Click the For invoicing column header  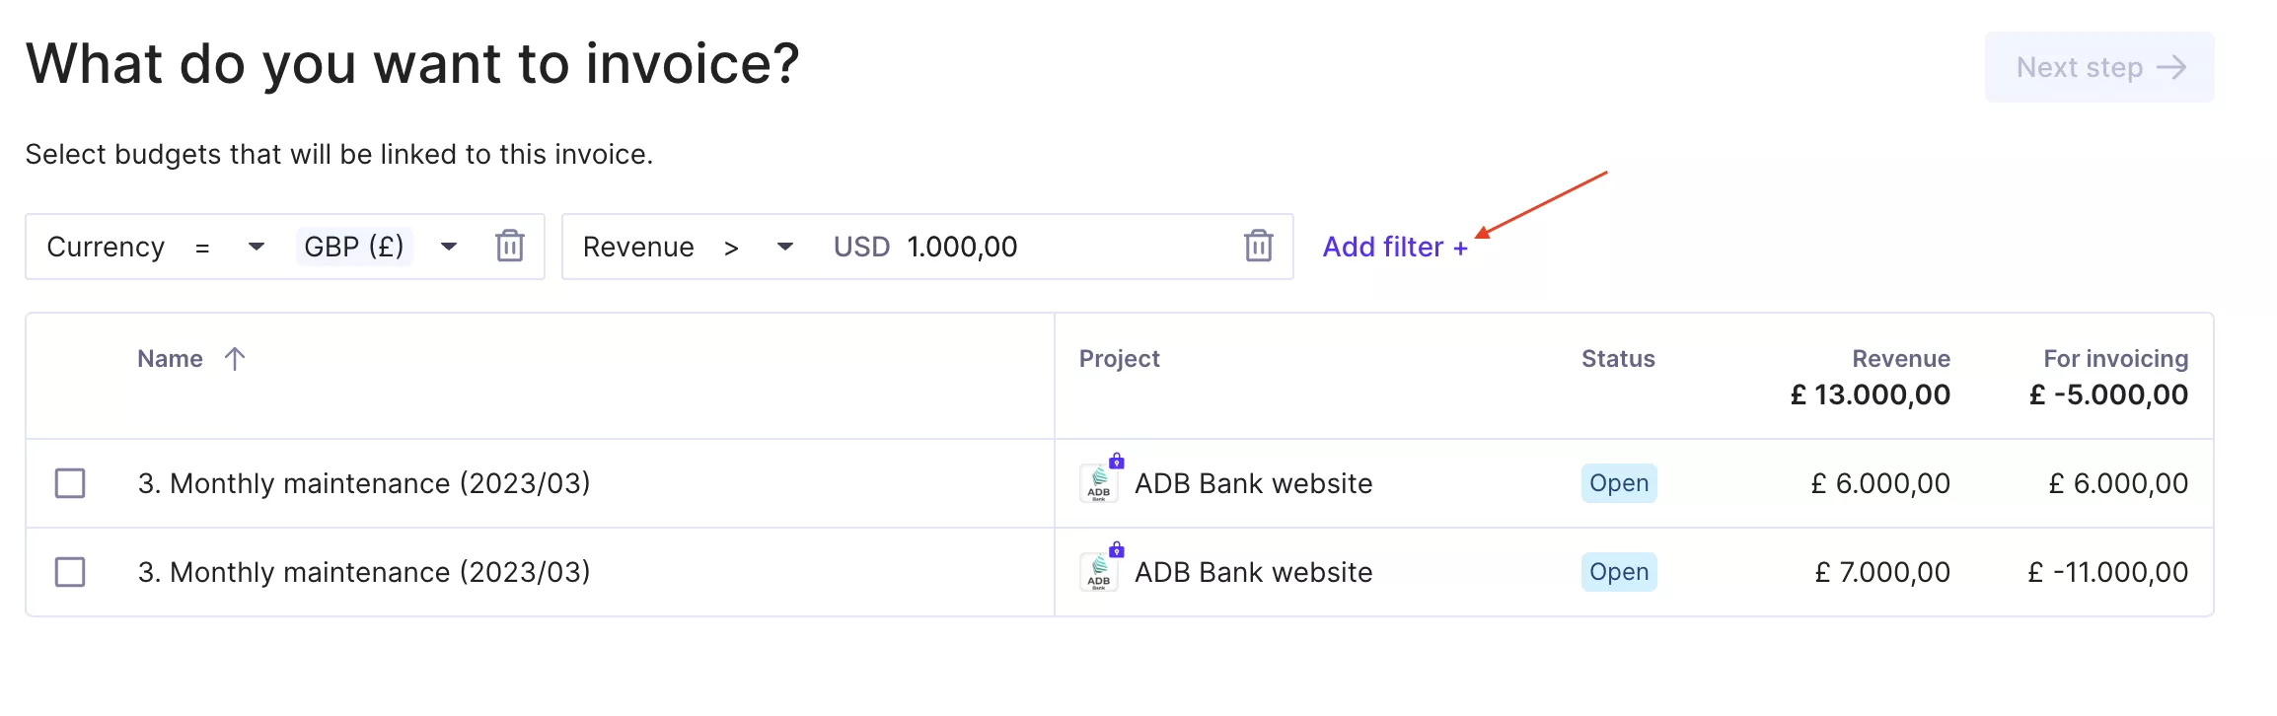(2115, 358)
